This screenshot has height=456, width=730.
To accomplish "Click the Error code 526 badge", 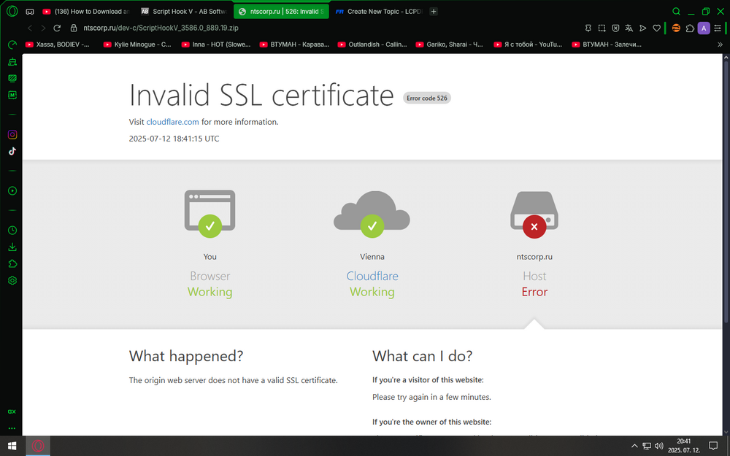I will 427,98.
